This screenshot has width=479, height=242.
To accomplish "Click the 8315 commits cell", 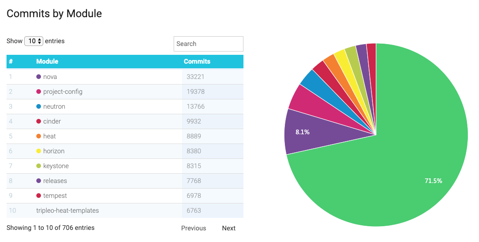I will (x=213, y=166).
